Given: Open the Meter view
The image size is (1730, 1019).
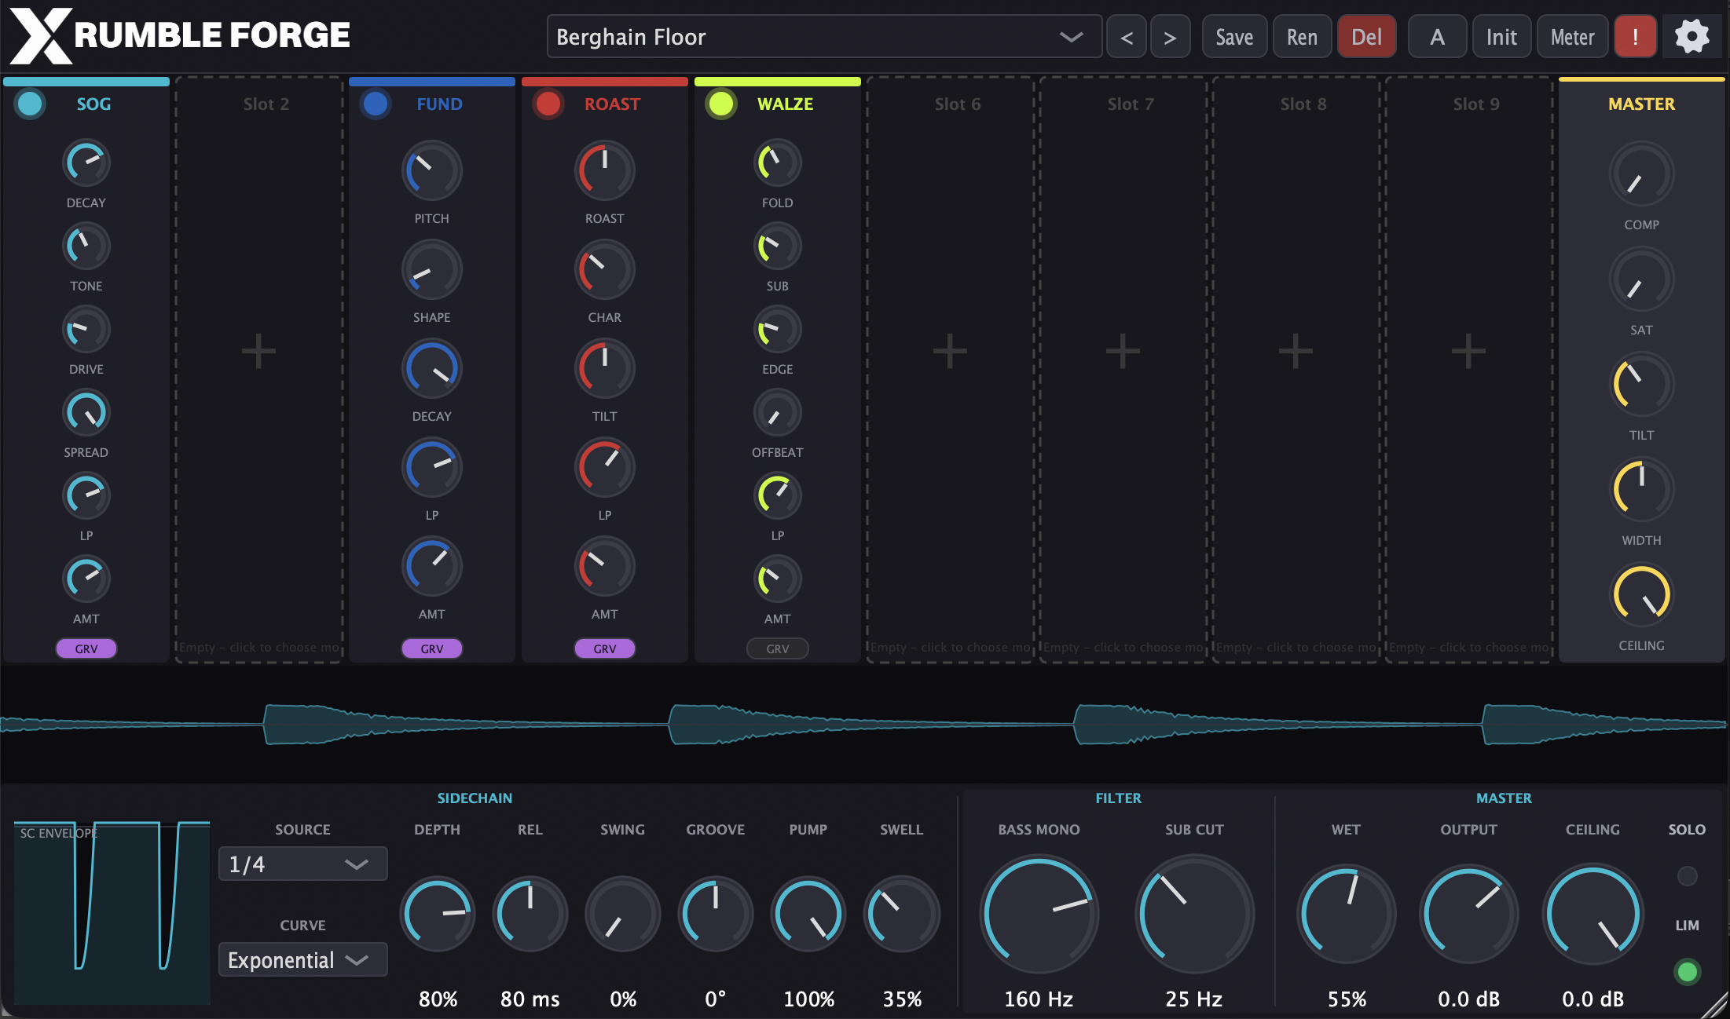Looking at the screenshot, I should pyautogui.click(x=1572, y=37).
